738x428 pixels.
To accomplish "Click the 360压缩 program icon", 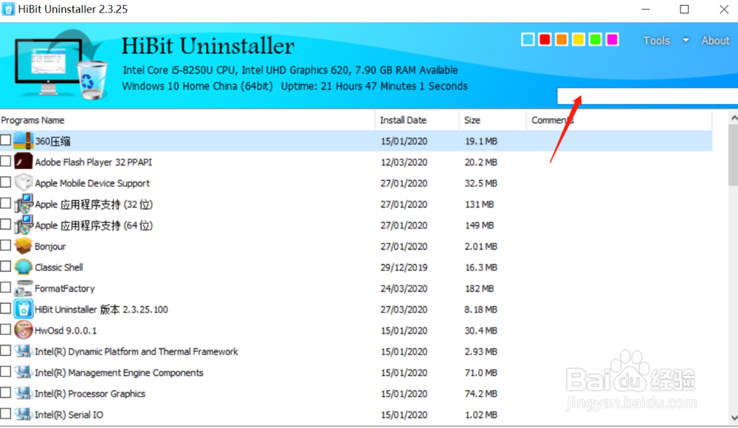I will click(x=23, y=141).
